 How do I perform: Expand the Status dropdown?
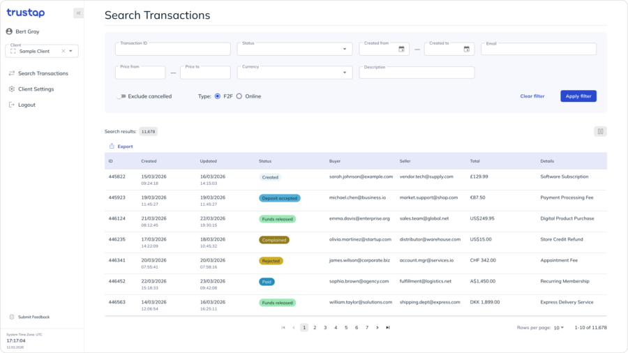pyautogui.click(x=344, y=49)
